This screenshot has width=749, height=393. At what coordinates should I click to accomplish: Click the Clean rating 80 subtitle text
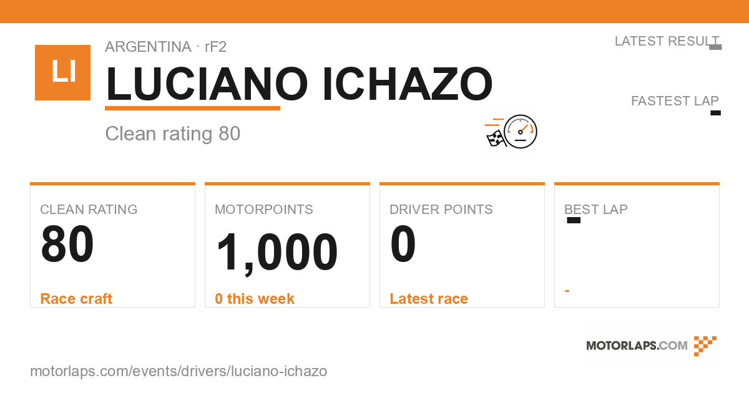click(x=173, y=133)
